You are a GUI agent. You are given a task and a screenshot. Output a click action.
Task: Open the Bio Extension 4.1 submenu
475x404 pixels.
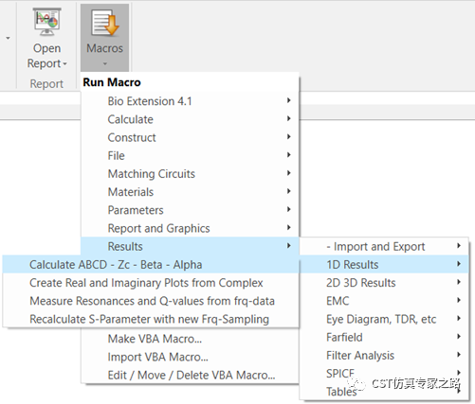point(190,101)
